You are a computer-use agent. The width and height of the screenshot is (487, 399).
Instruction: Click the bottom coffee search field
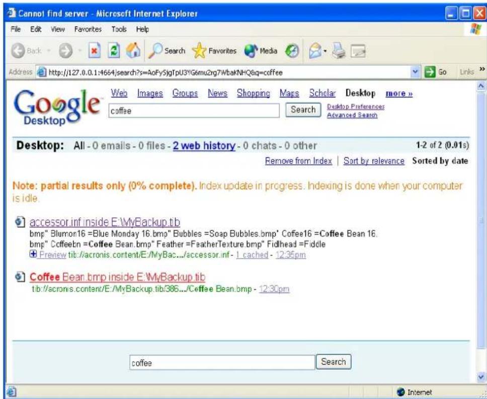coord(222,362)
